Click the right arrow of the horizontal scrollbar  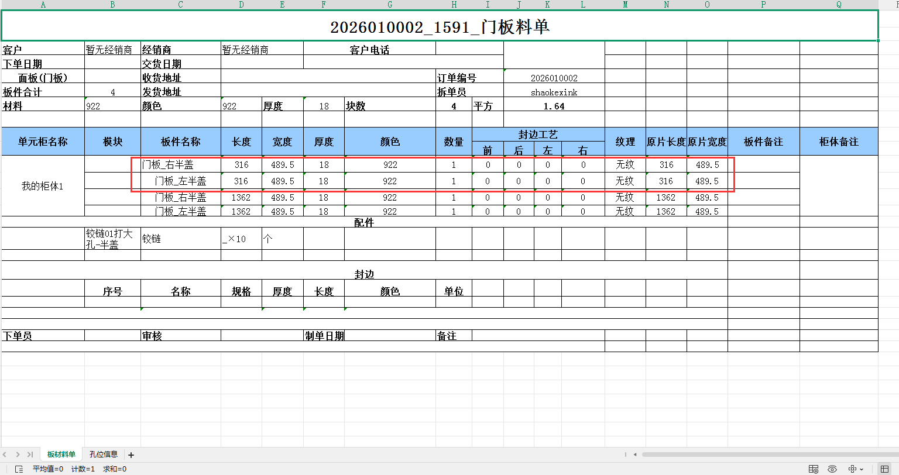(x=895, y=455)
